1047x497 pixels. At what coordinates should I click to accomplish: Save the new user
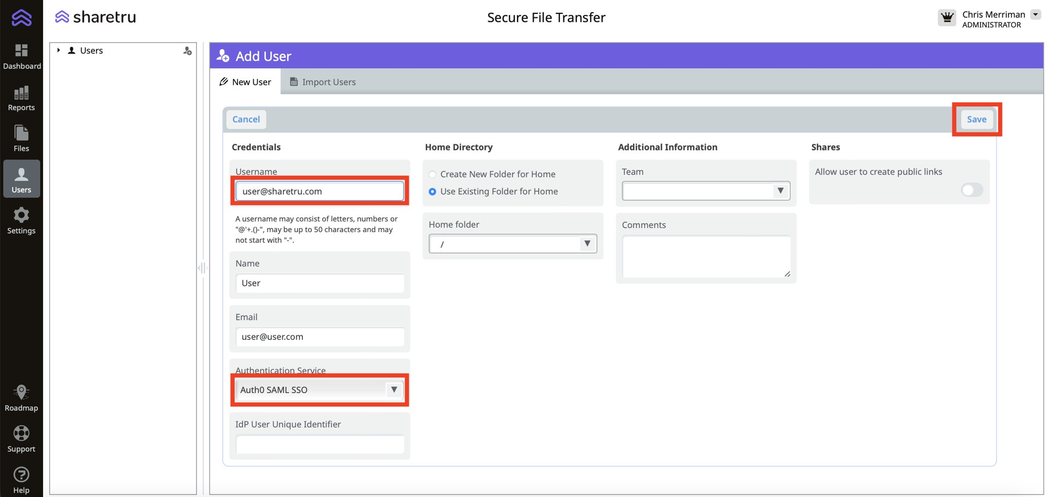(976, 119)
